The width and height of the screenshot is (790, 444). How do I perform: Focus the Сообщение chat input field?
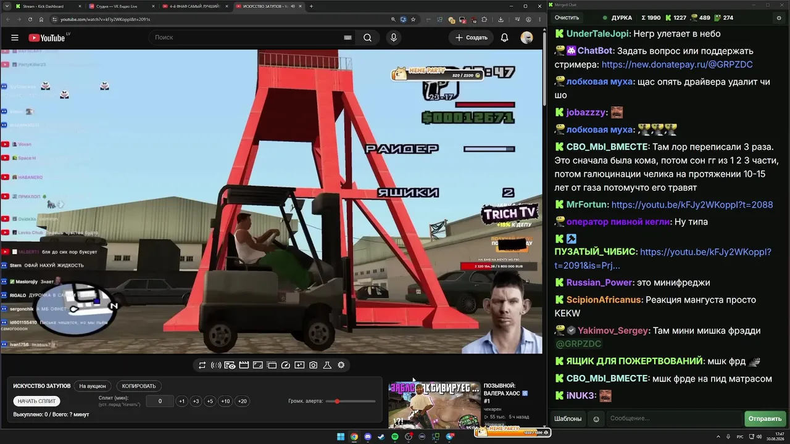[674, 419]
